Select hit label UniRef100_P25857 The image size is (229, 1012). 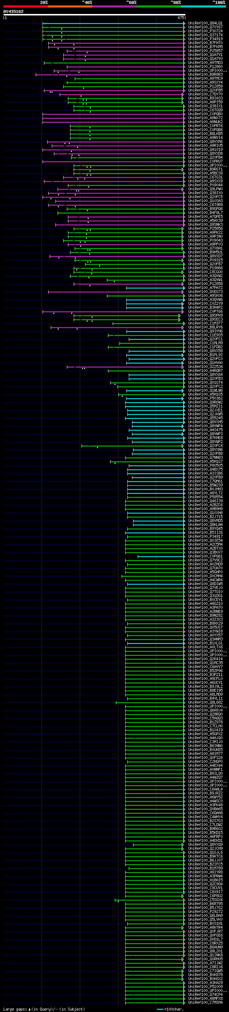click(x=205, y=51)
